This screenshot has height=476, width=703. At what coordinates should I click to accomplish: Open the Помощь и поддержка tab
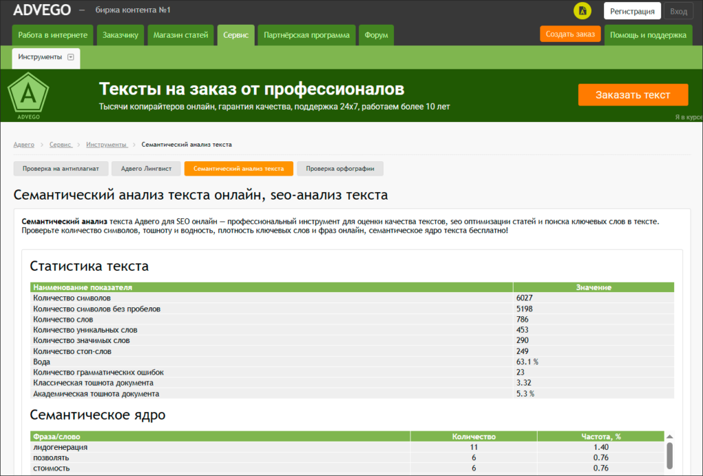click(648, 35)
